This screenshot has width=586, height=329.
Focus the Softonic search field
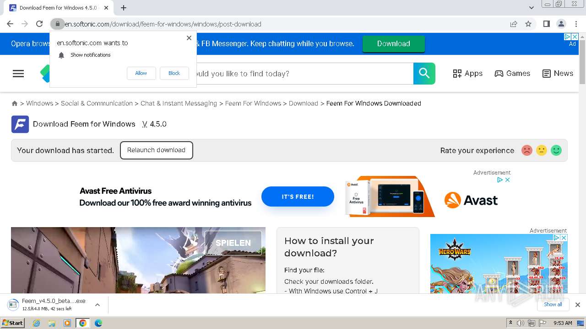click(x=304, y=74)
